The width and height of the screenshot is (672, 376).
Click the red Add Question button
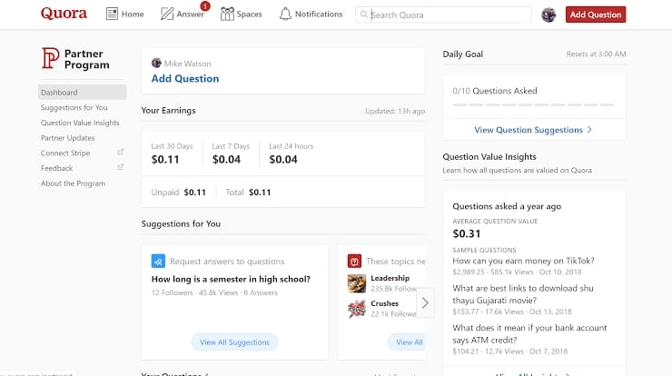[596, 15]
